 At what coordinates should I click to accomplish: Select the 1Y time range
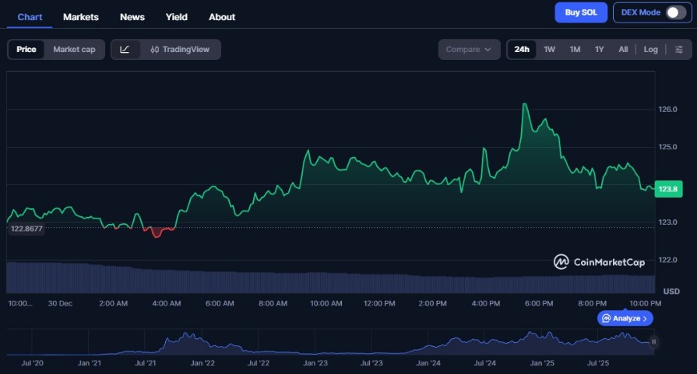[x=599, y=50]
